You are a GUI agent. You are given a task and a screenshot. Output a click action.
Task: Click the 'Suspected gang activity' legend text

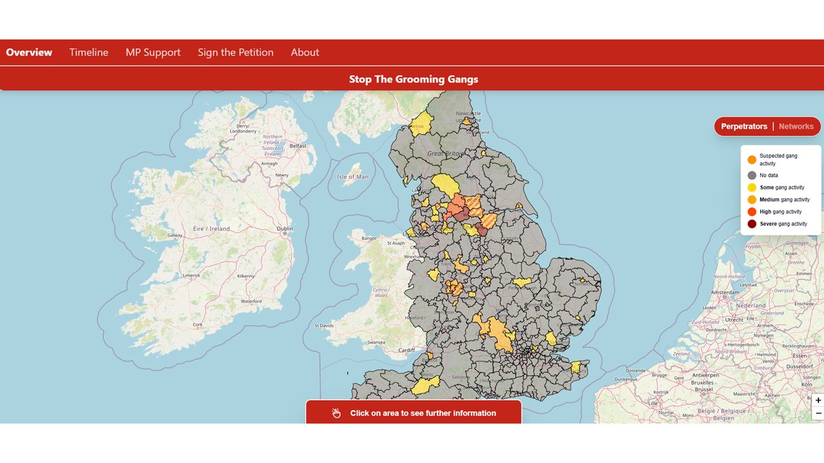click(x=779, y=160)
